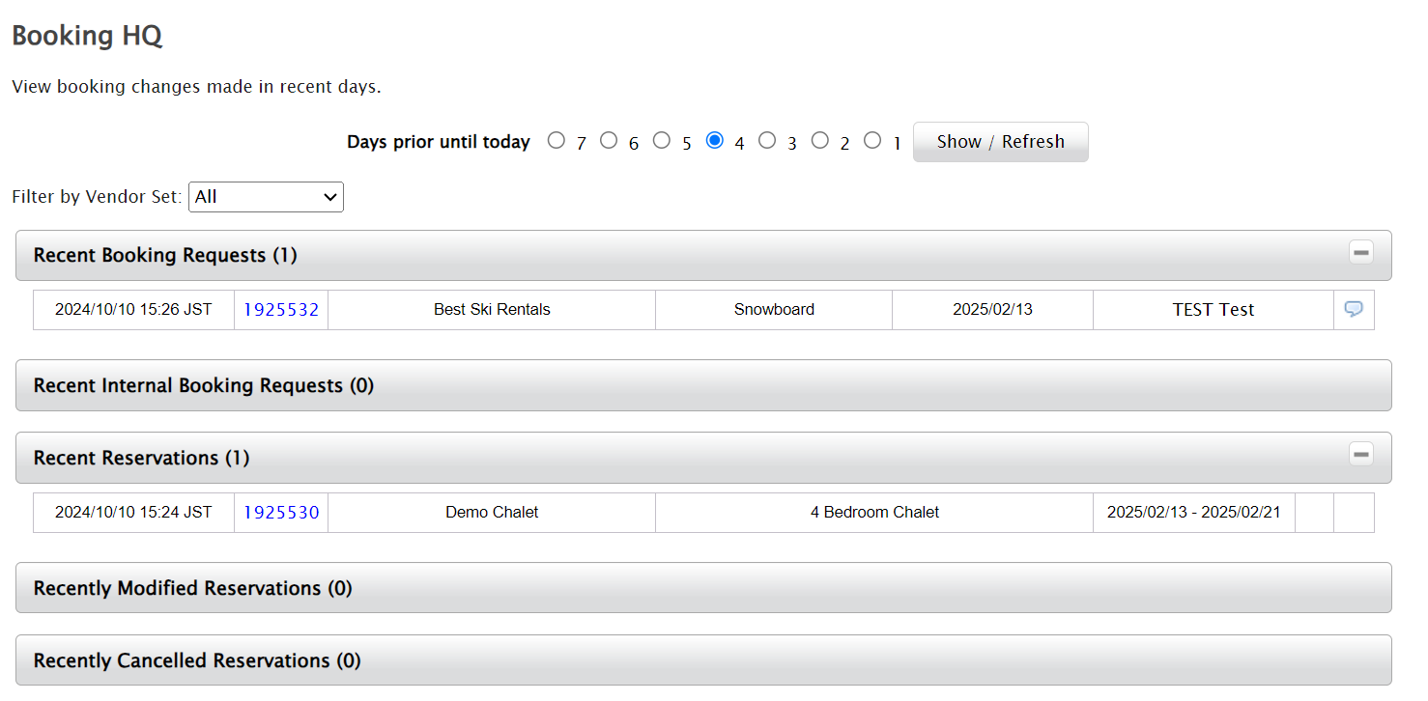The width and height of the screenshot is (1428, 701).
Task: Select 7 days prior radio button
Action: point(556,141)
